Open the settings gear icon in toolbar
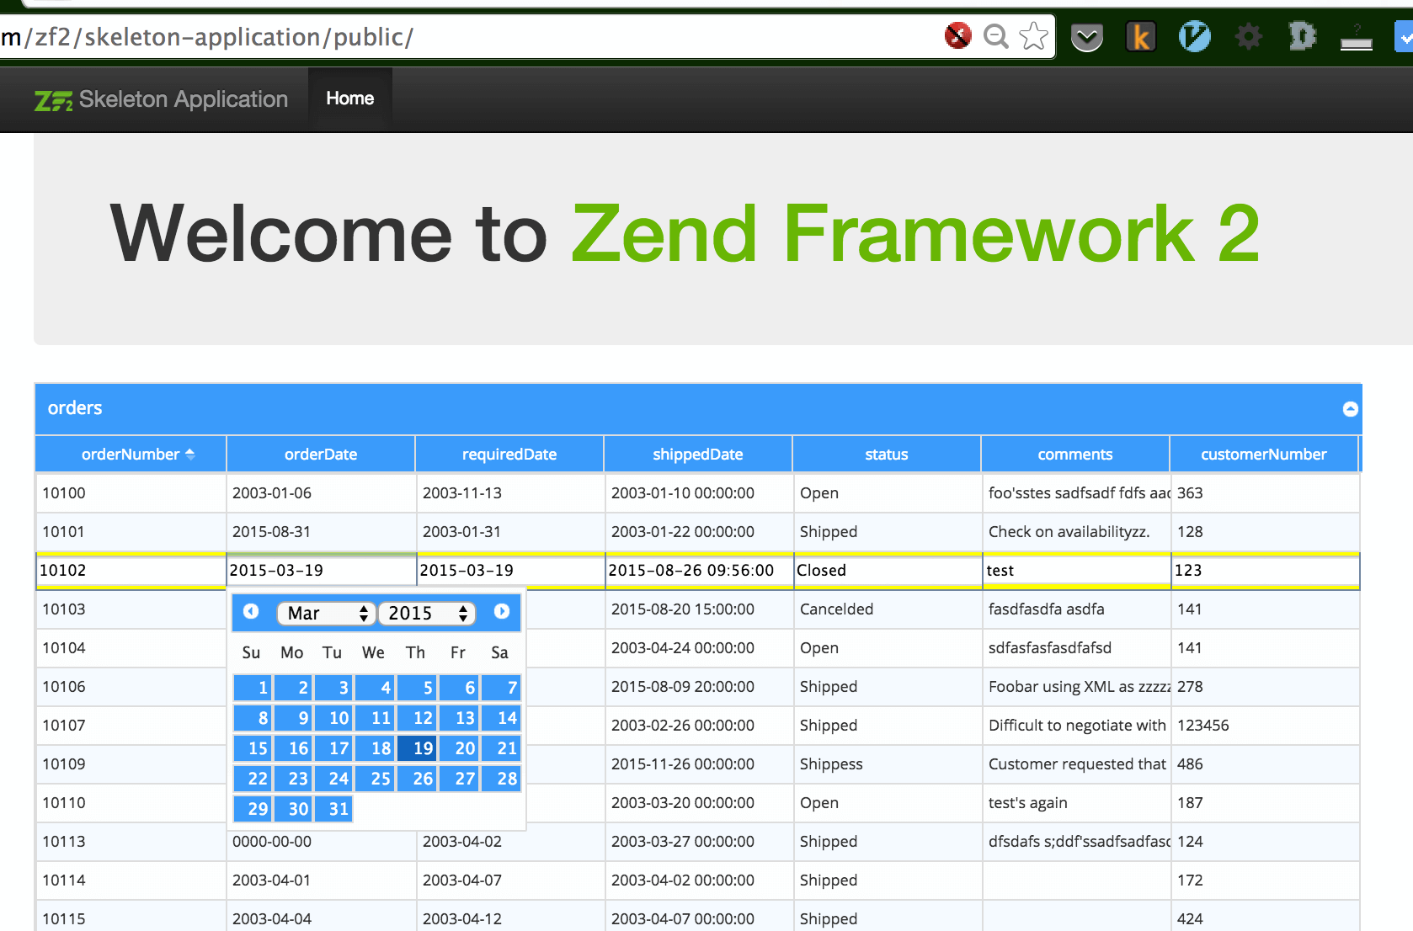 pyautogui.click(x=1248, y=36)
